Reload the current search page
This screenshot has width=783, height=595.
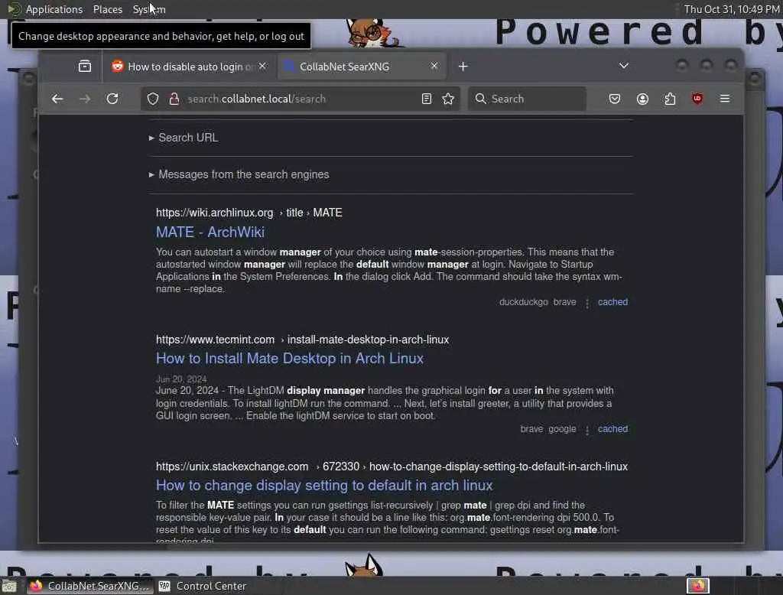point(112,99)
